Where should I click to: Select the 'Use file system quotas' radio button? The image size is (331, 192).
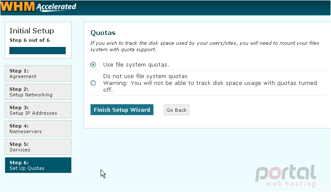[93, 64]
